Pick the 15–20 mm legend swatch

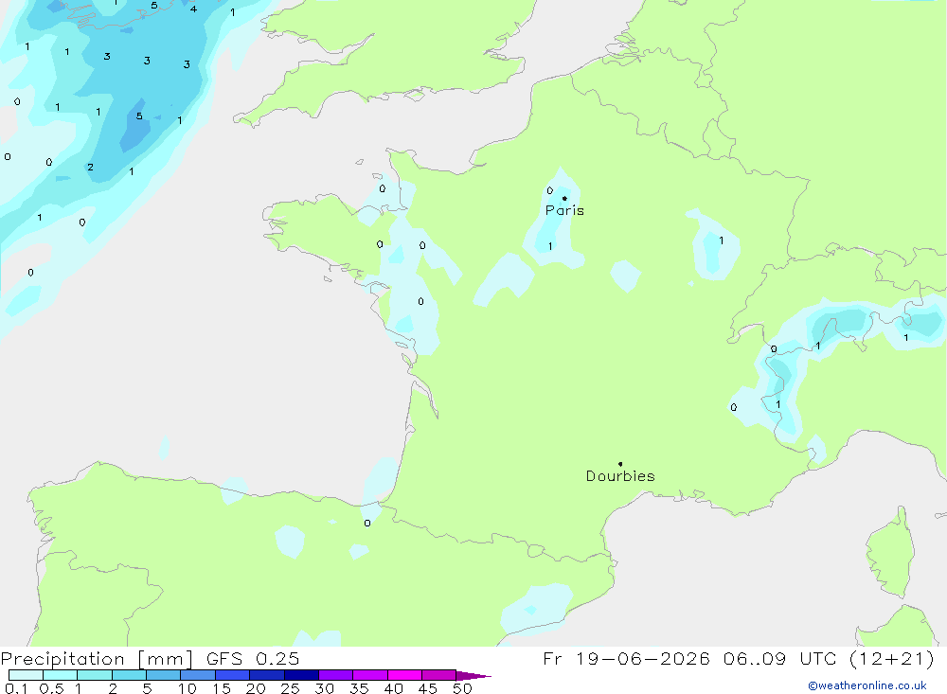point(232,675)
